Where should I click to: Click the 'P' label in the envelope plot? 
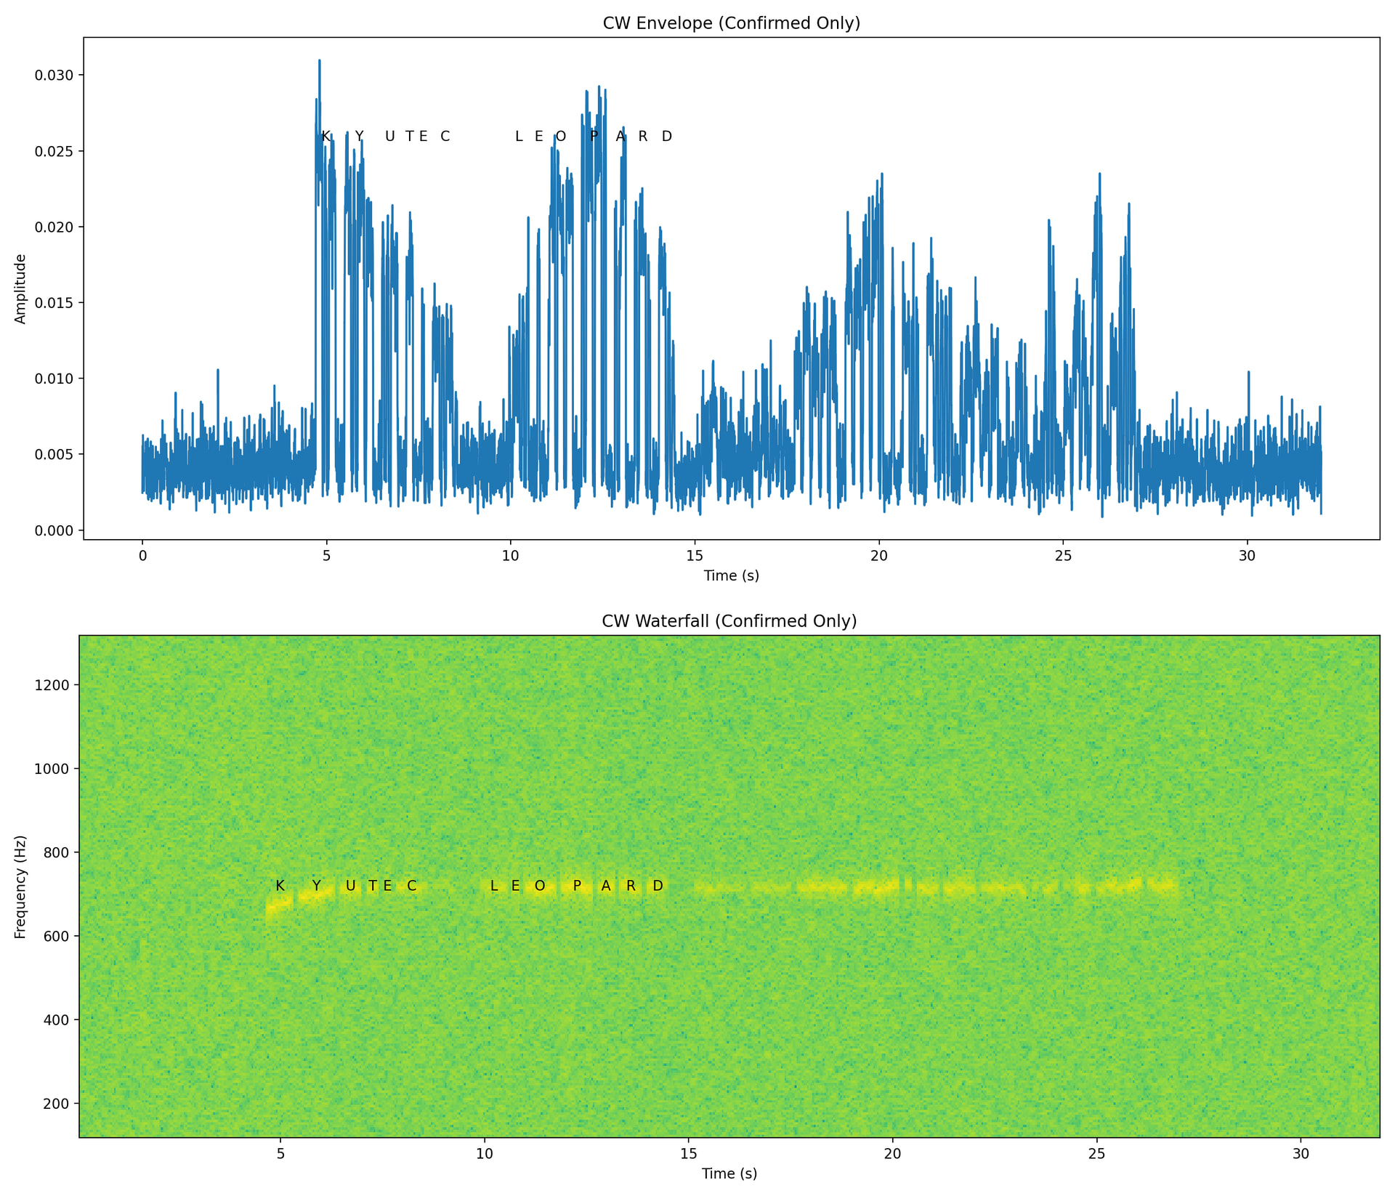[x=594, y=137]
